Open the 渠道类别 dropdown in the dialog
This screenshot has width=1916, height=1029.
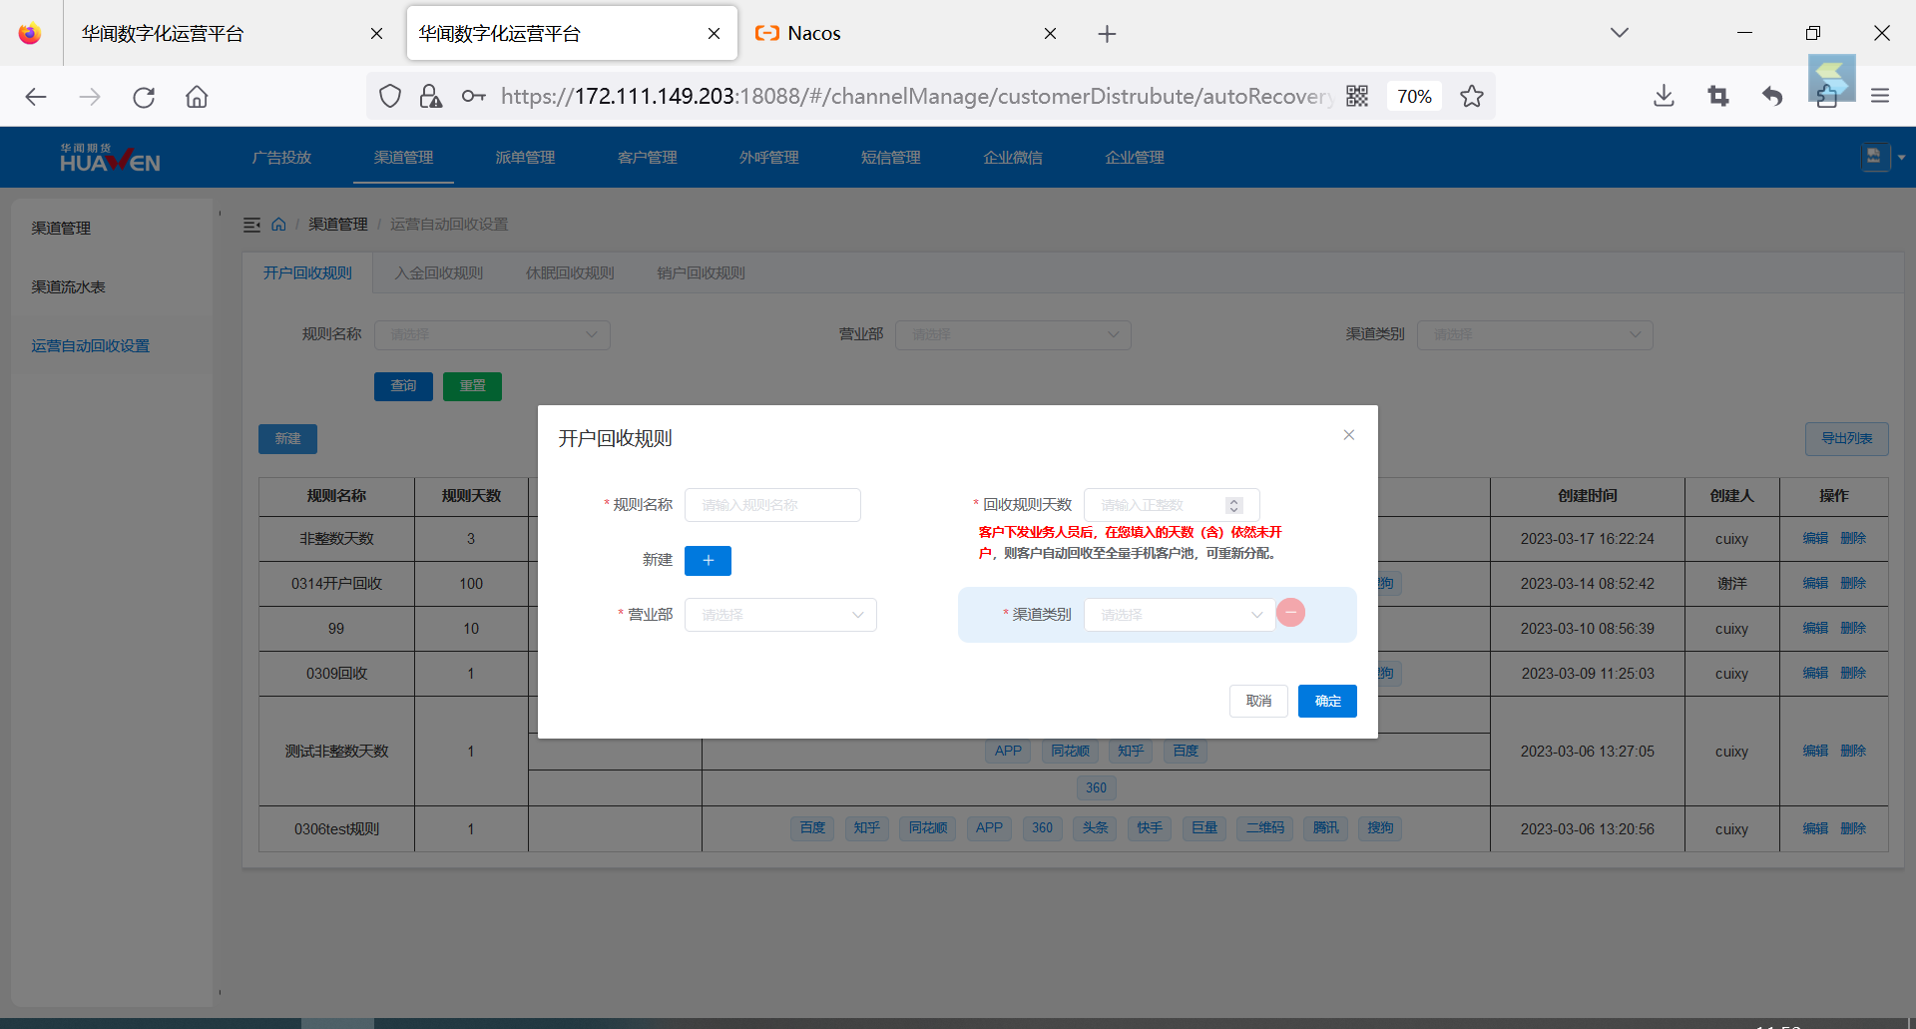tap(1180, 615)
